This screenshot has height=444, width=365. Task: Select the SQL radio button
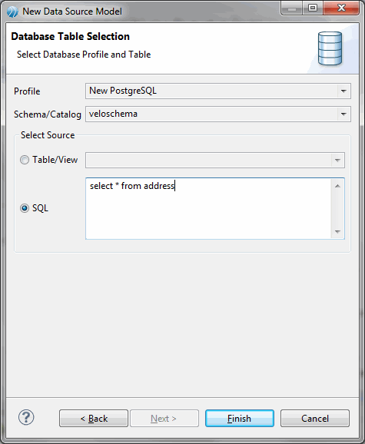(25, 208)
